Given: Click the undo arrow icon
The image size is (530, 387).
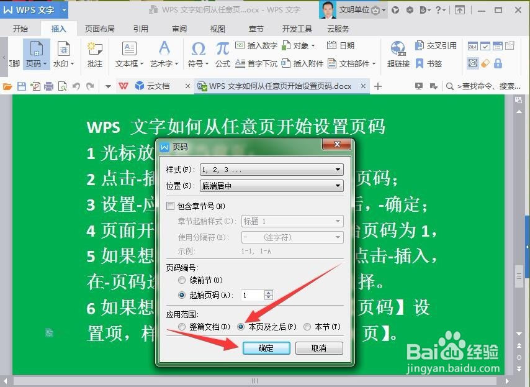Looking at the screenshot, I should point(76,86).
